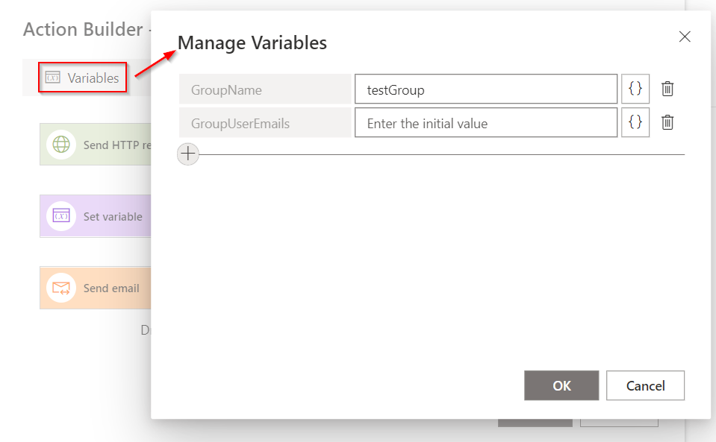This screenshot has width=716, height=442.
Task: Edit the testGroup initial value
Action: click(x=485, y=88)
